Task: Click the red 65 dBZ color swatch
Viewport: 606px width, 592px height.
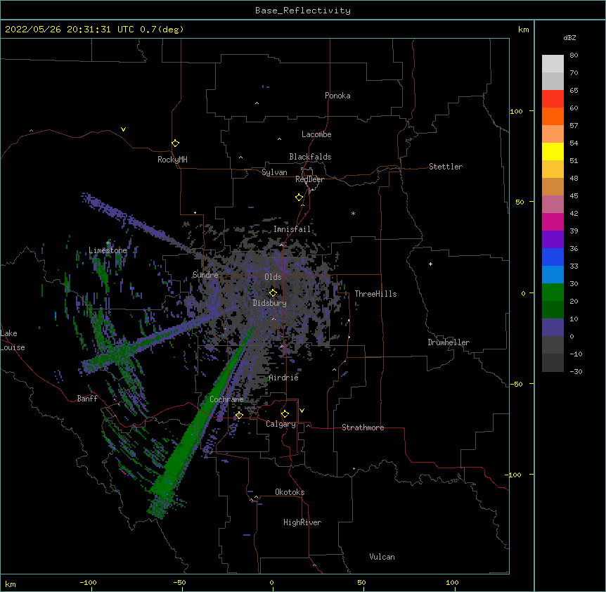Action: click(553, 99)
